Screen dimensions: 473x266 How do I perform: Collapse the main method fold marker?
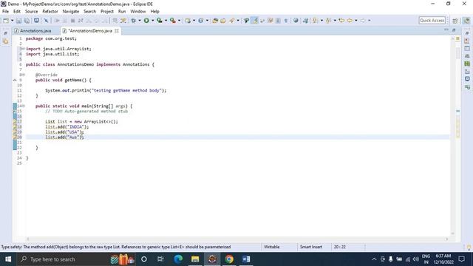coord(23,106)
